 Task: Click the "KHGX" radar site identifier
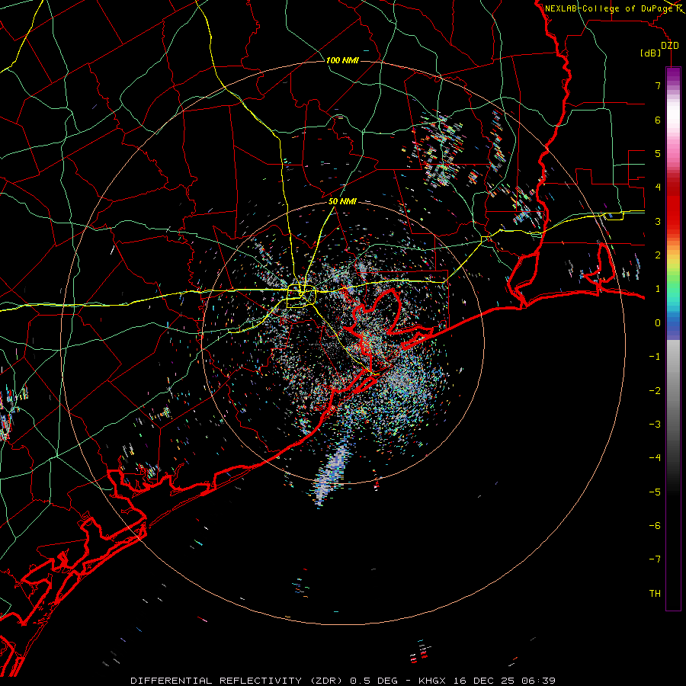432,681
